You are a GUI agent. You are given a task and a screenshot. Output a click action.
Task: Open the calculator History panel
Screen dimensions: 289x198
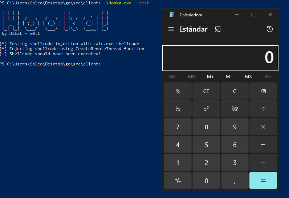coord(270,29)
